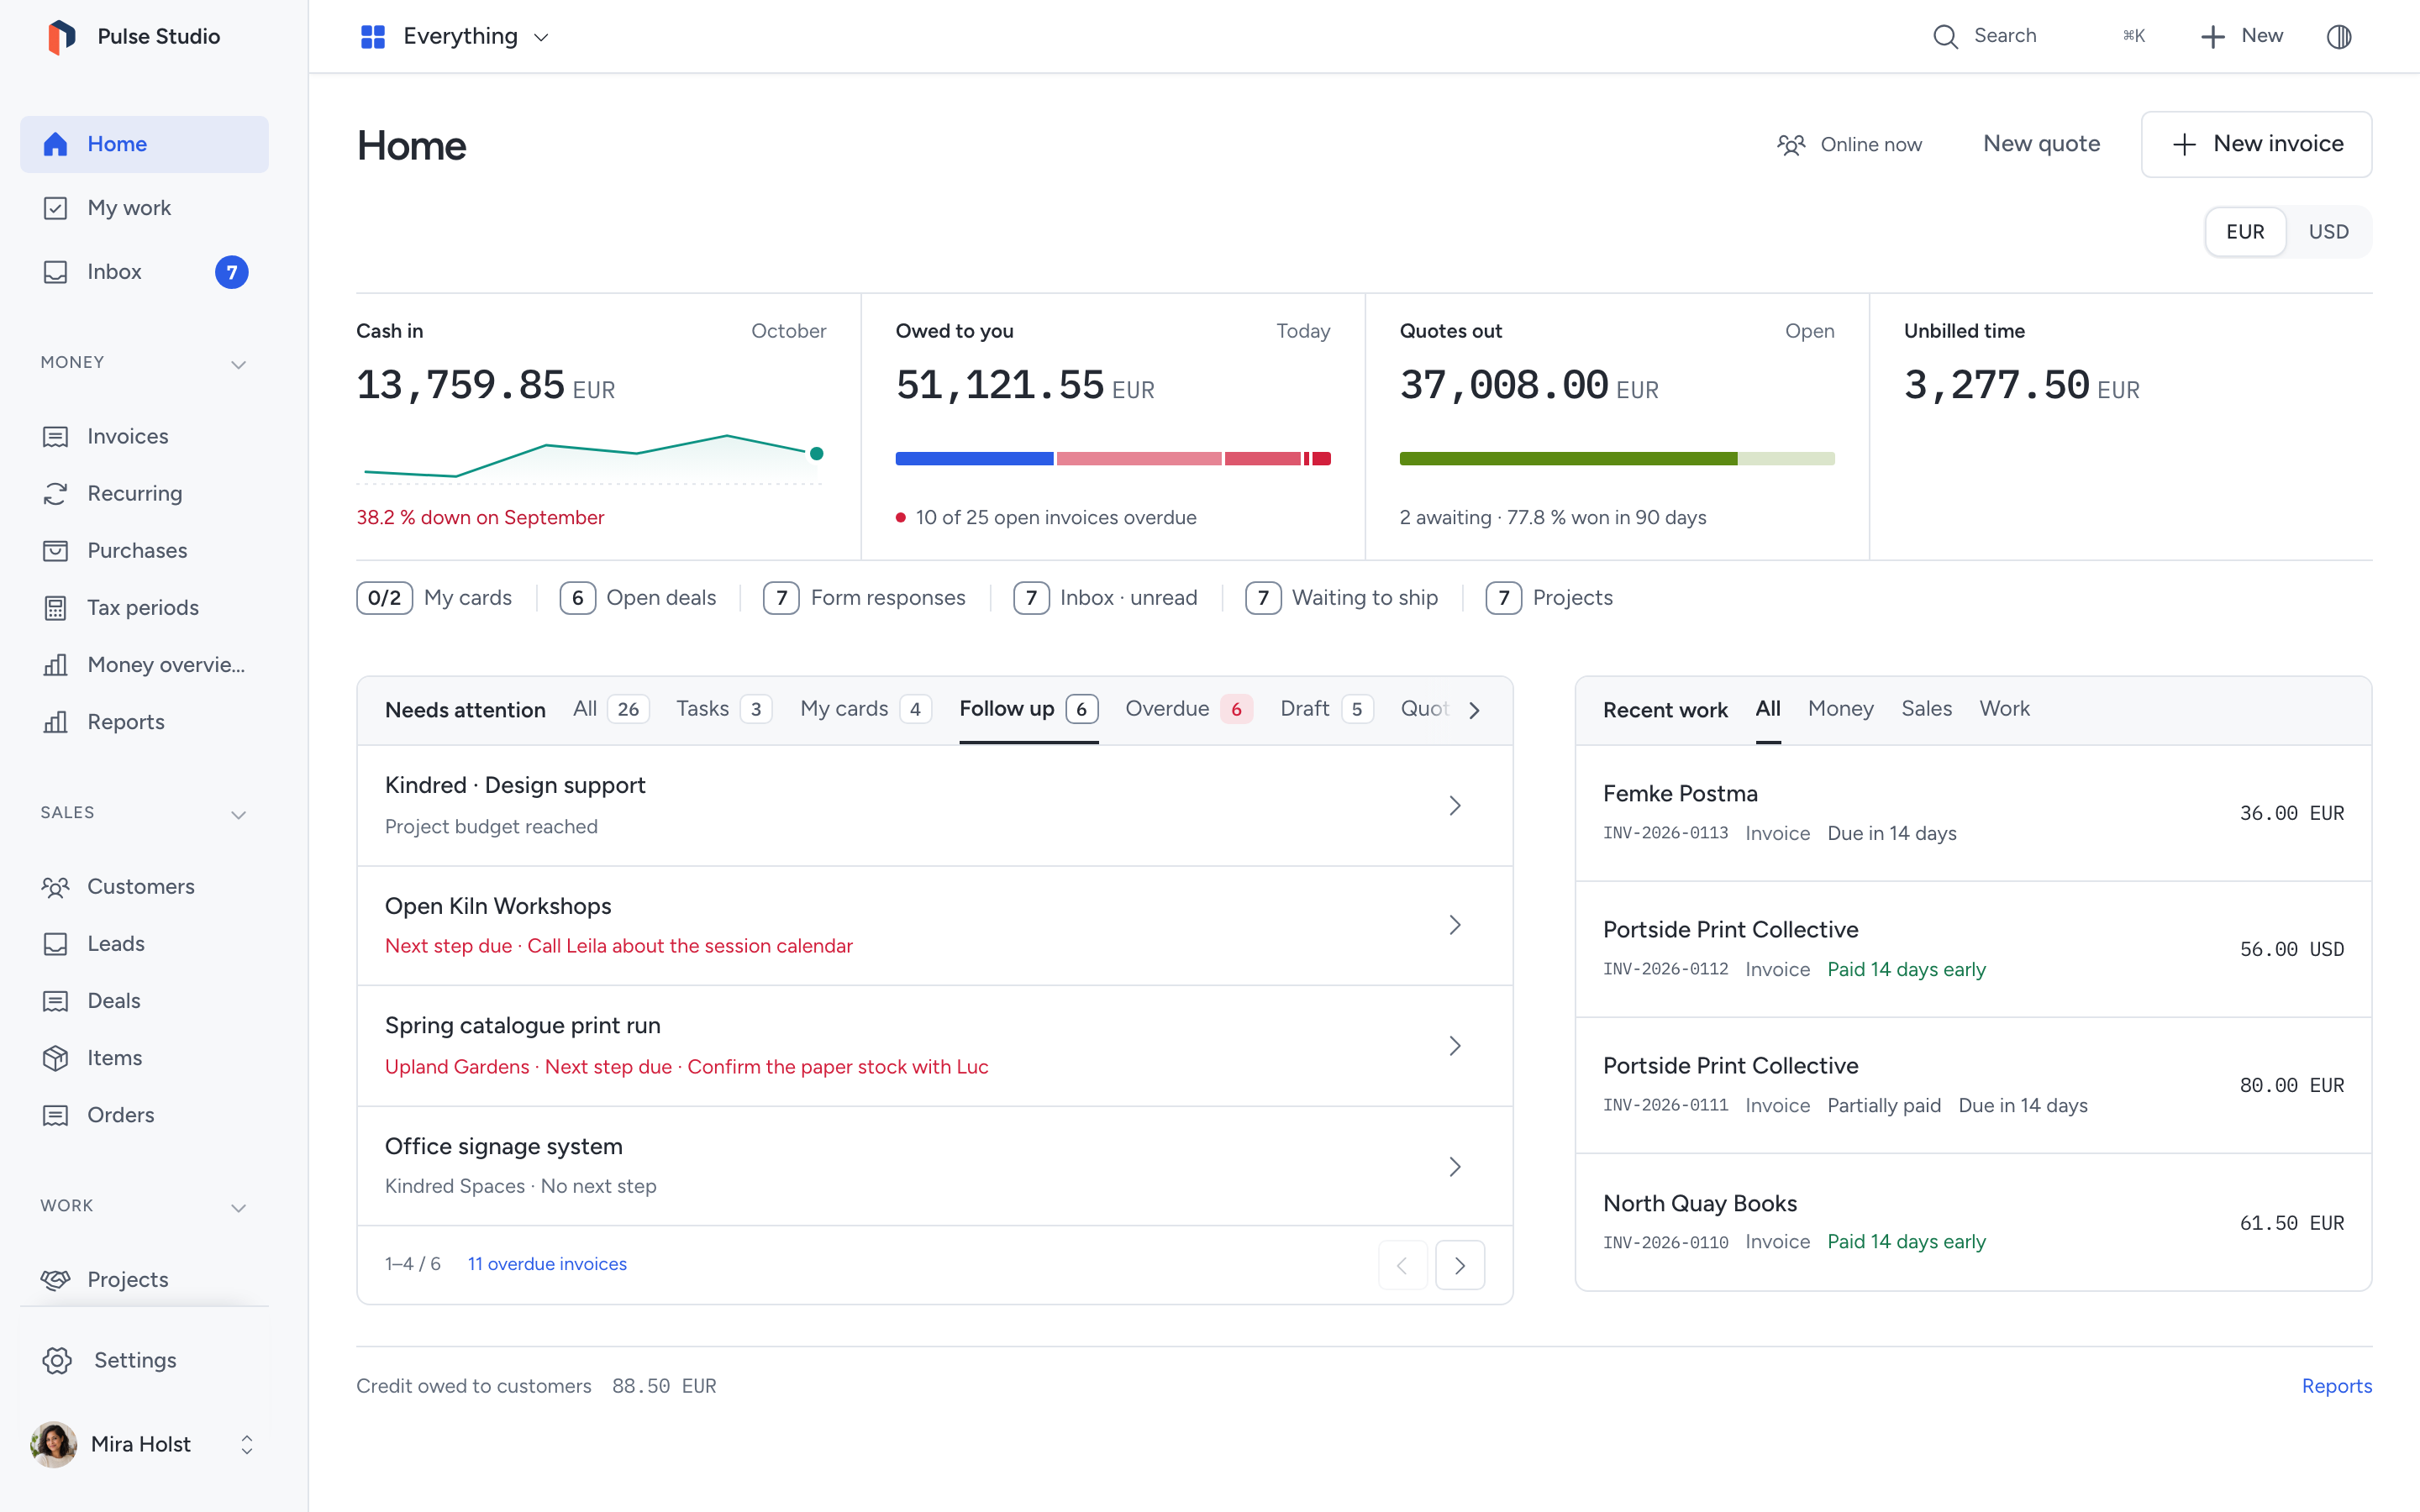Open the Inbox sidebar item

[144, 272]
